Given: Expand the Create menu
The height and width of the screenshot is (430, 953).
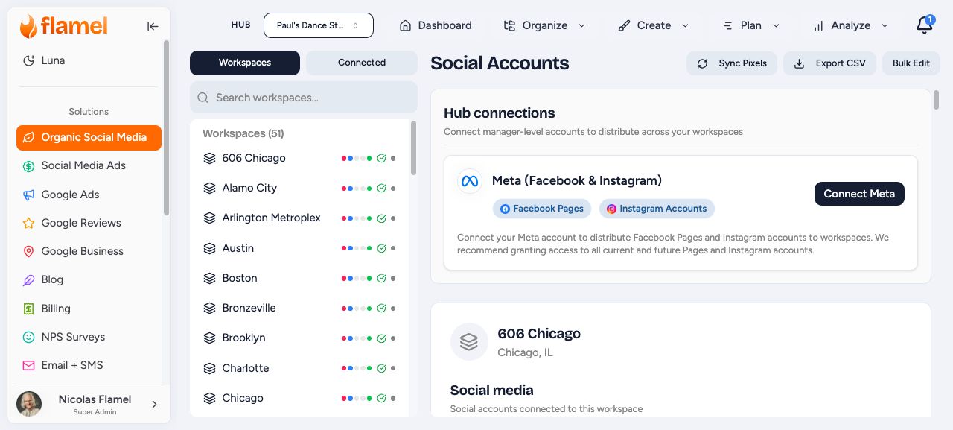Looking at the screenshot, I should tap(654, 25).
